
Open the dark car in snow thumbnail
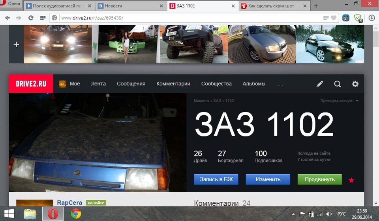click(330, 44)
